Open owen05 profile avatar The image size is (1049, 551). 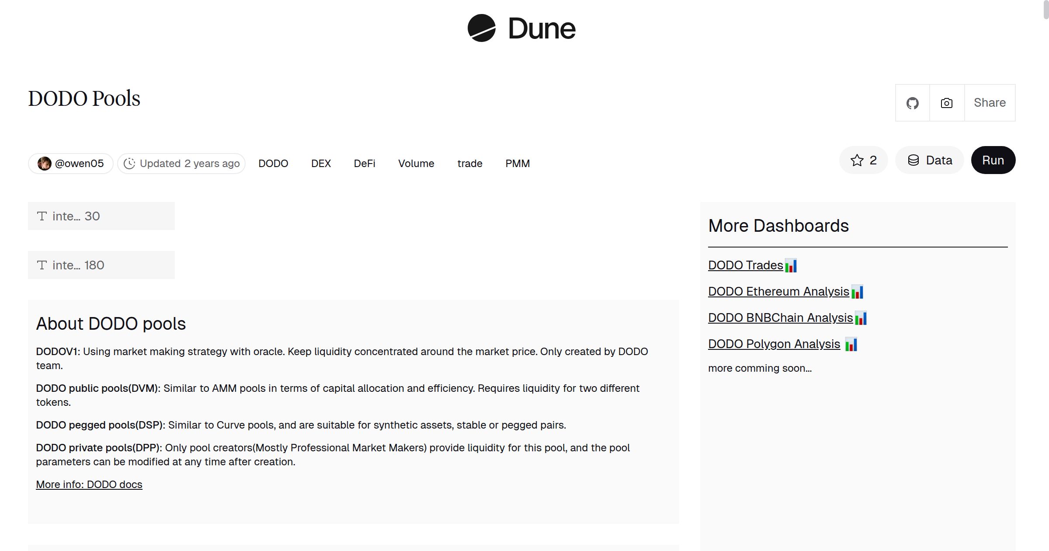click(x=44, y=164)
